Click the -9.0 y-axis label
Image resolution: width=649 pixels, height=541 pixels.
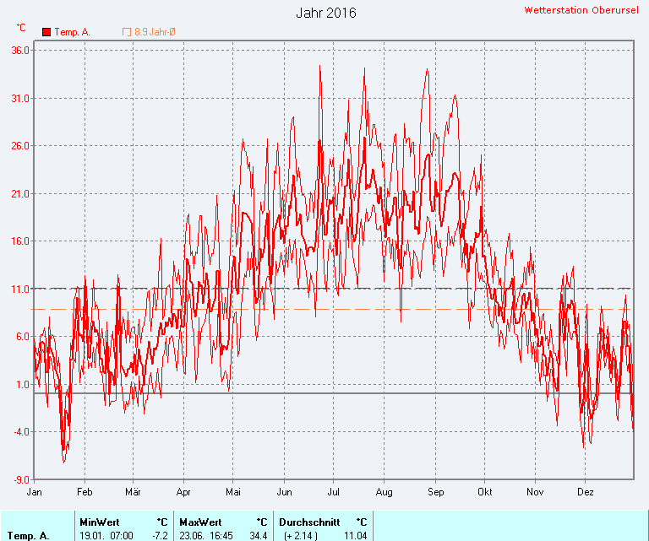pos(21,480)
